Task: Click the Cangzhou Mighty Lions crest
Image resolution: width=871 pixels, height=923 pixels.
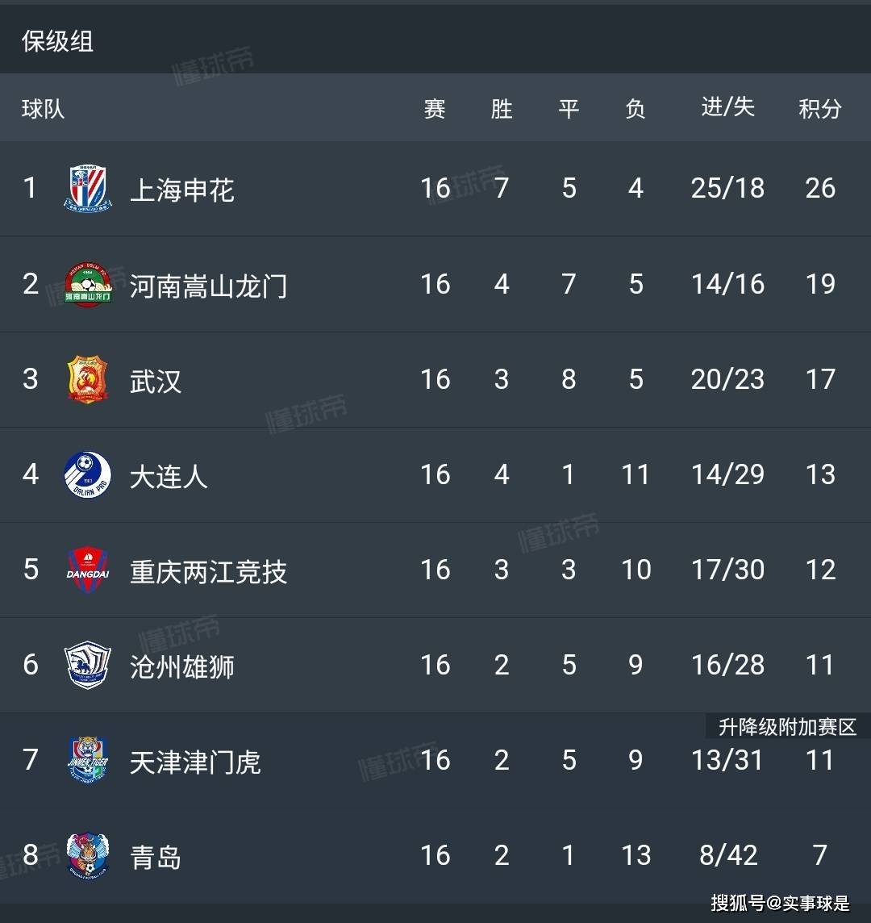Action: [x=88, y=665]
